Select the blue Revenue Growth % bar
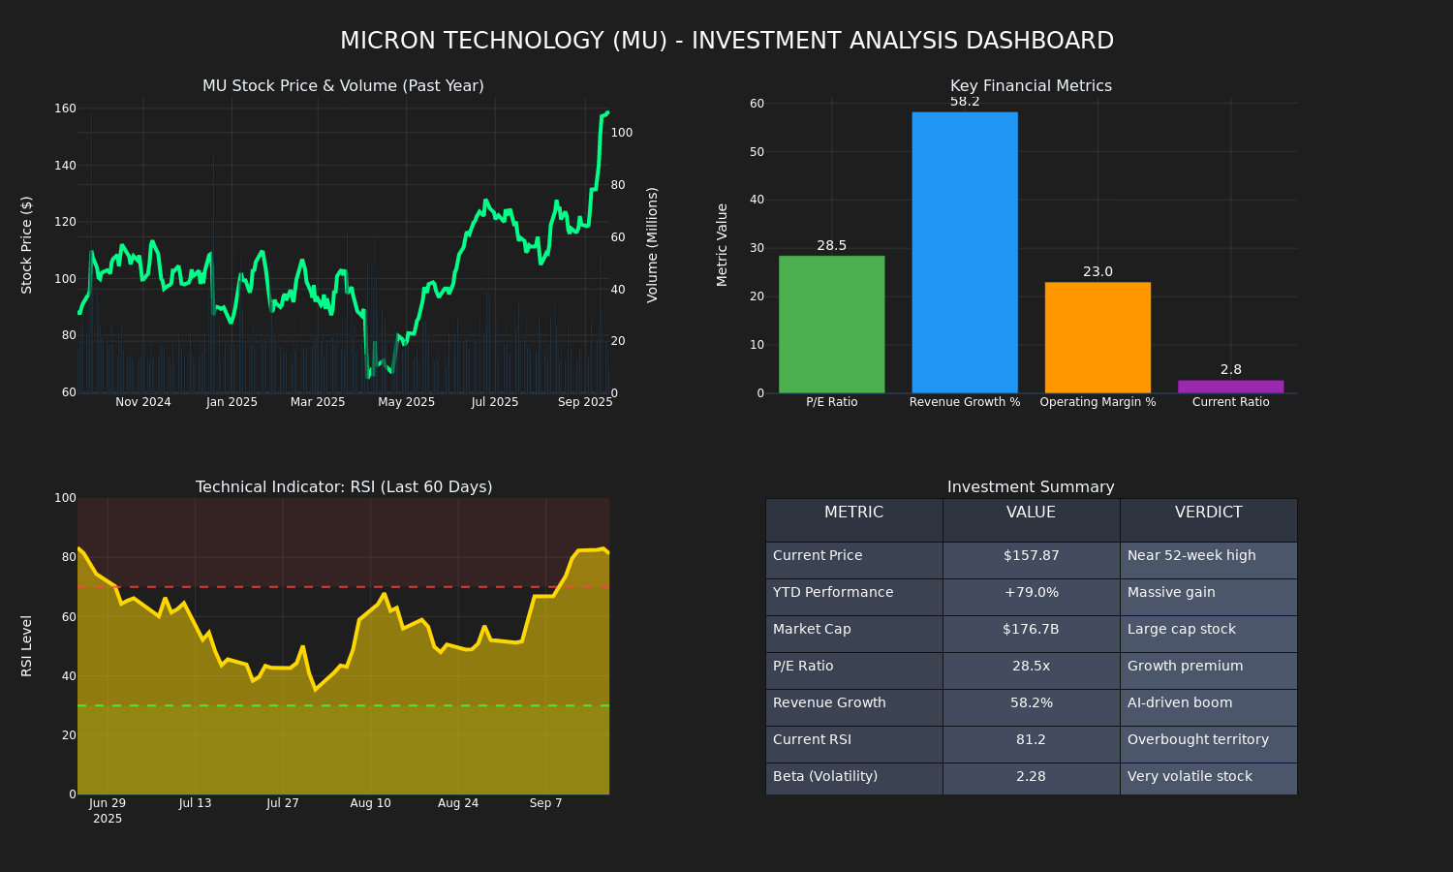 (964, 252)
